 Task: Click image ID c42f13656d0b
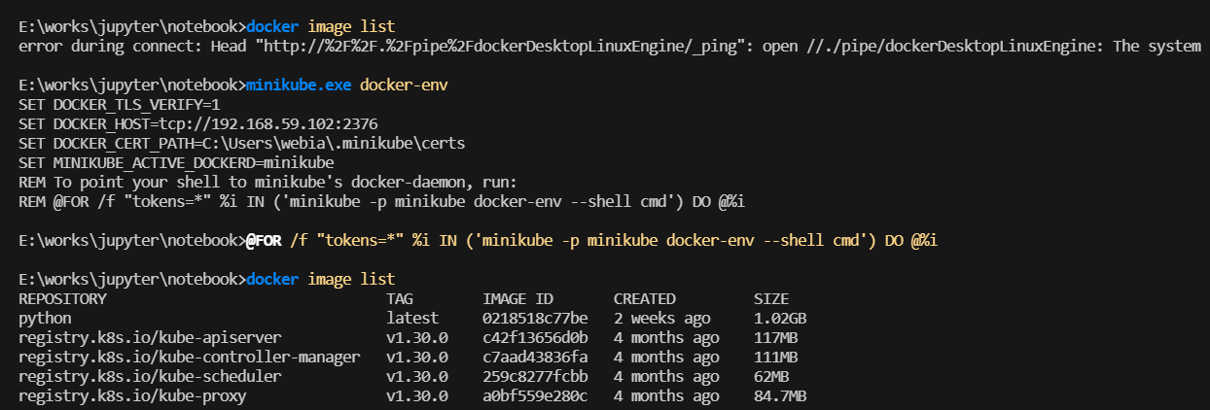pyautogui.click(x=535, y=337)
